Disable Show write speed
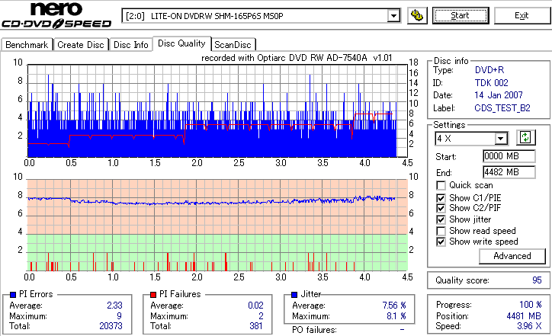 (x=441, y=242)
